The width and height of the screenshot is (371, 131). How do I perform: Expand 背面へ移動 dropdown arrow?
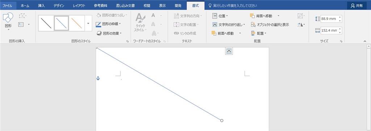pos(278,16)
